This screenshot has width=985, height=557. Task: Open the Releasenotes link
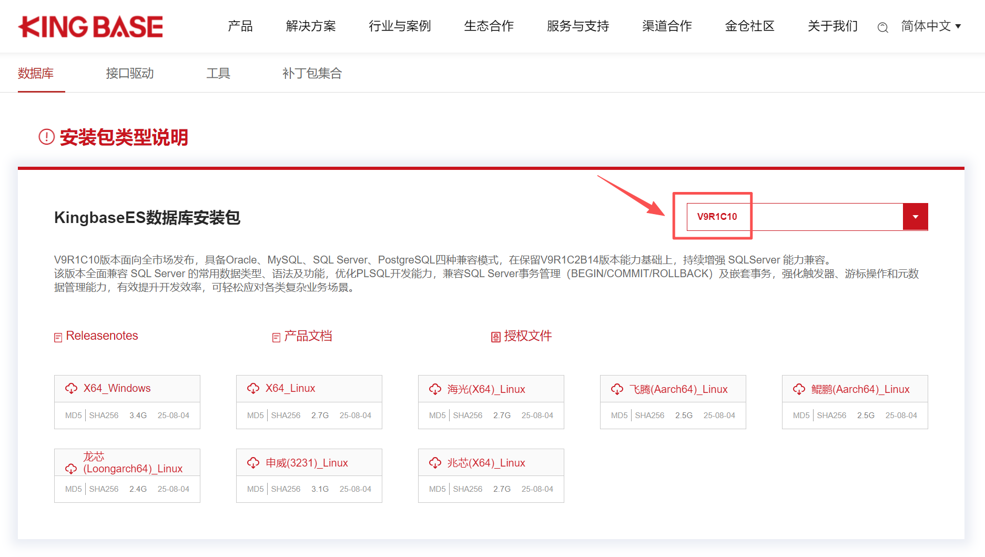[x=102, y=336]
